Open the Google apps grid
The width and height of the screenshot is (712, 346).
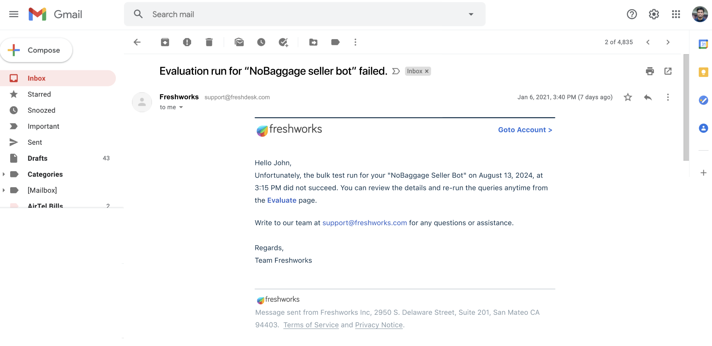click(676, 14)
